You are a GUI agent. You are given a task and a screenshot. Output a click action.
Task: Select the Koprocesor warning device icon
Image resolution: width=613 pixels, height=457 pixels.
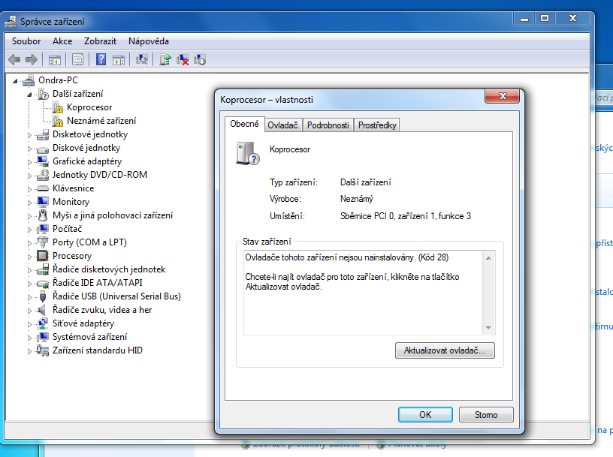click(58, 107)
